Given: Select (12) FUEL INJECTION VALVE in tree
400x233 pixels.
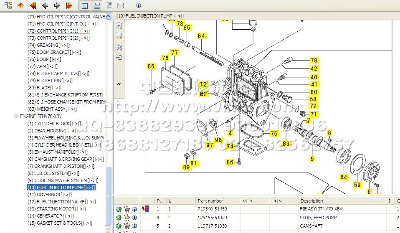Looking at the screenshot, I should tap(61, 202).
